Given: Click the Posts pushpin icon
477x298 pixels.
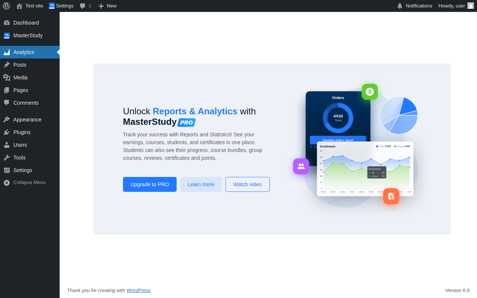Looking at the screenshot, I should pyautogui.click(x=7, y=65).
